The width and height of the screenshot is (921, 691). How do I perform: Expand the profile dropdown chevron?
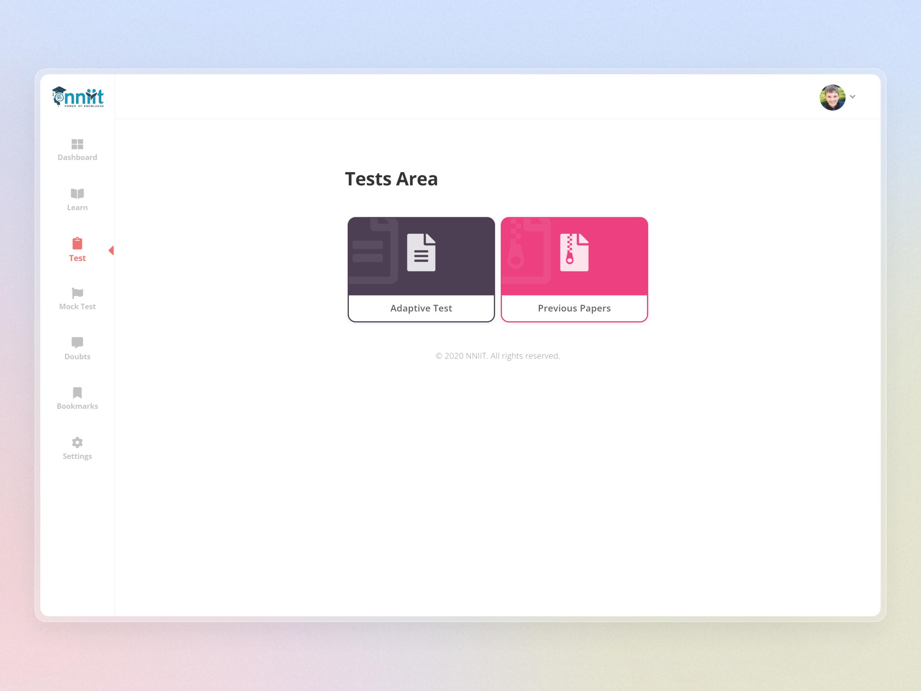coord(853,97)
